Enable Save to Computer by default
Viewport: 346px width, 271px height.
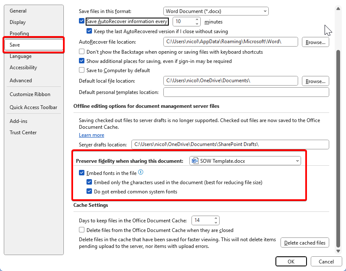[81, 70]
